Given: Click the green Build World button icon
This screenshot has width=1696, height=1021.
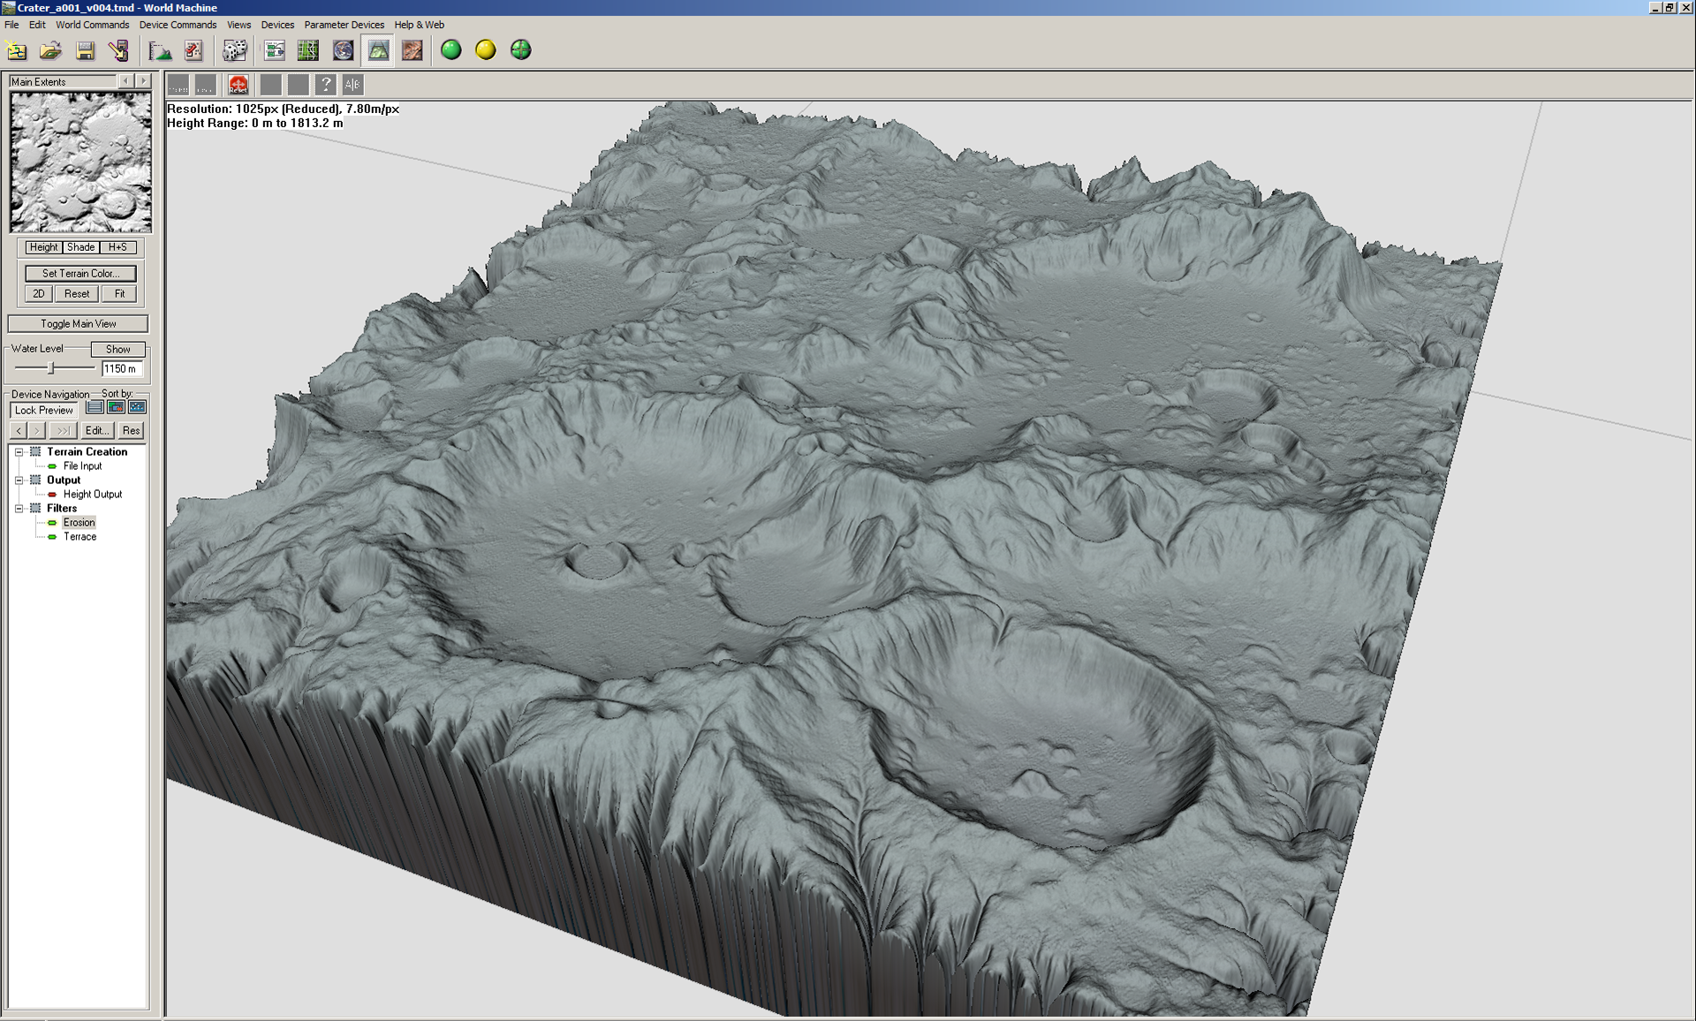Looking at the screenshot, I should (x=451, y=50).
